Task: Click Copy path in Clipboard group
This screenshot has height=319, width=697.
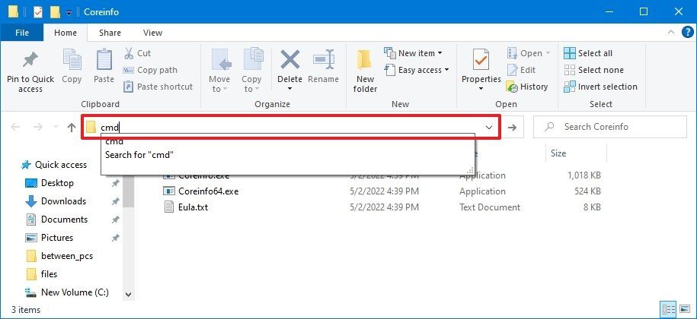Action: point(150,70)
